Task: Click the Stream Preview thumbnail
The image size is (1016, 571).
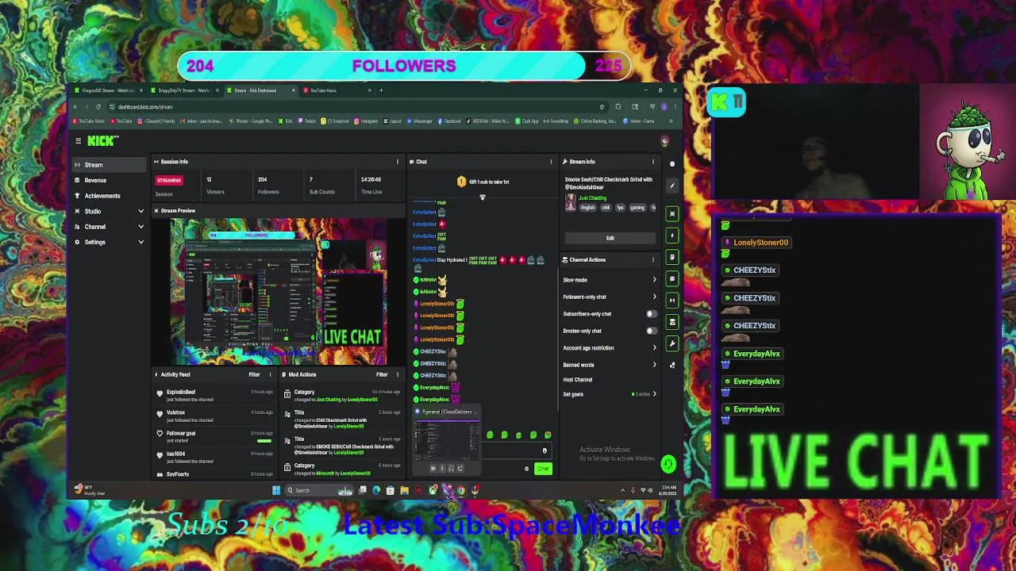Action: point(278,292)
